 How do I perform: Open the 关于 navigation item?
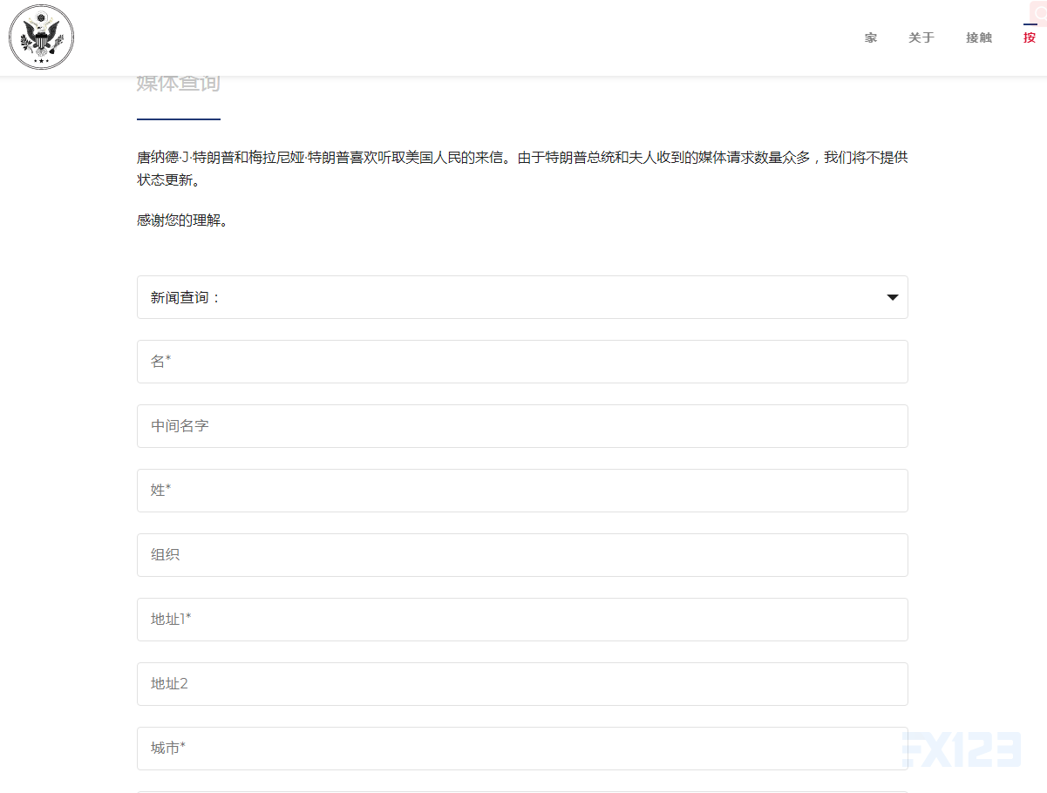coord(921,37)
